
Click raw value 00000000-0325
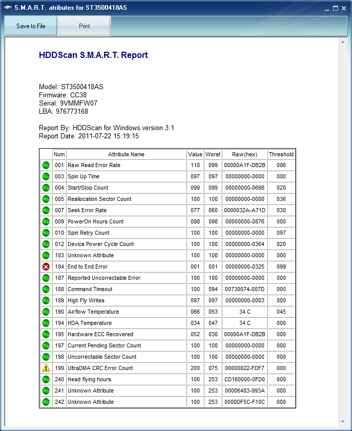click(245, 266)
